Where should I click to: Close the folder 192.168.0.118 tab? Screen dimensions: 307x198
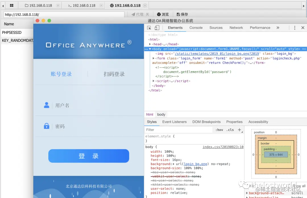(x=58, y=5)
